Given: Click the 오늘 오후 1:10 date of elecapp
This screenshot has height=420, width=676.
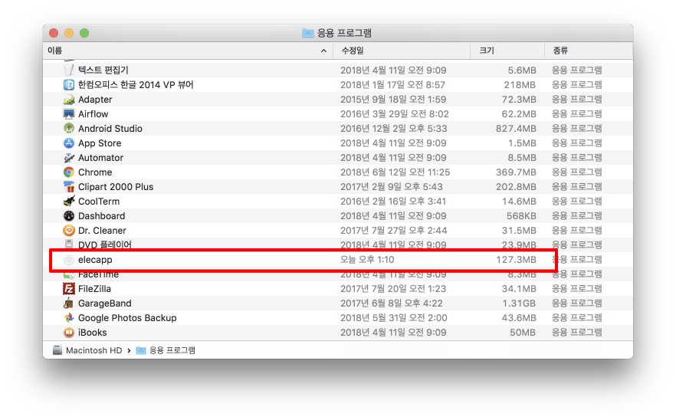Looking at the screenshot, I should coord(367,260).
